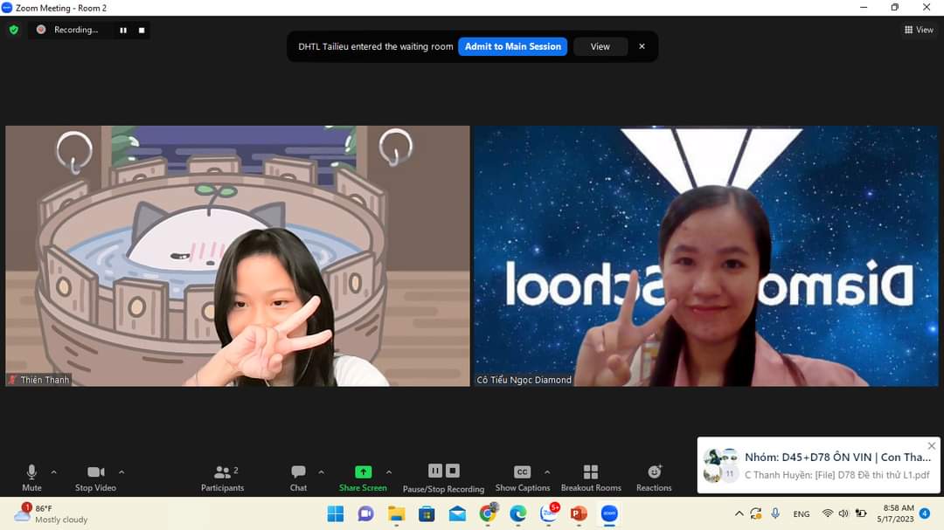Open clock and calendar 8:58 AM
Screen dimensions: 944x530
click(x=895, y=513)
